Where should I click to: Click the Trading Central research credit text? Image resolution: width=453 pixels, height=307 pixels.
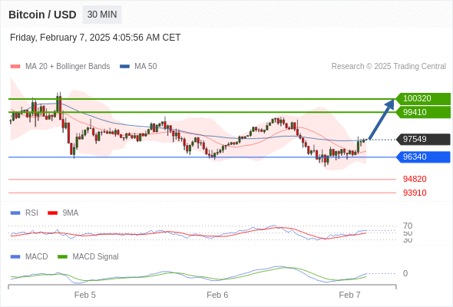(389, 67)
